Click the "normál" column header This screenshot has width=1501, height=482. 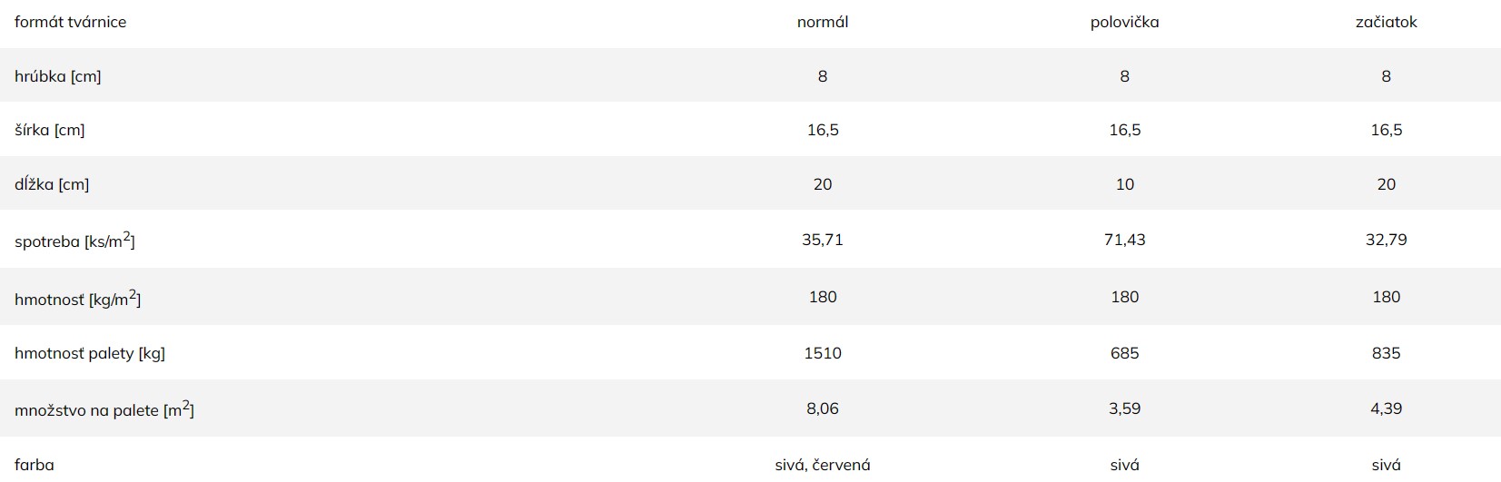pos(823,23)
